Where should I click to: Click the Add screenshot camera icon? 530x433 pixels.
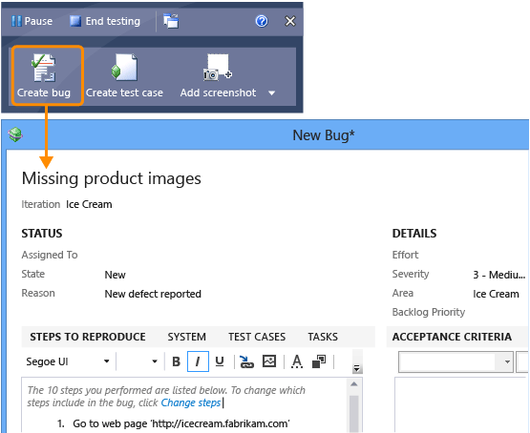pos(218,68)
